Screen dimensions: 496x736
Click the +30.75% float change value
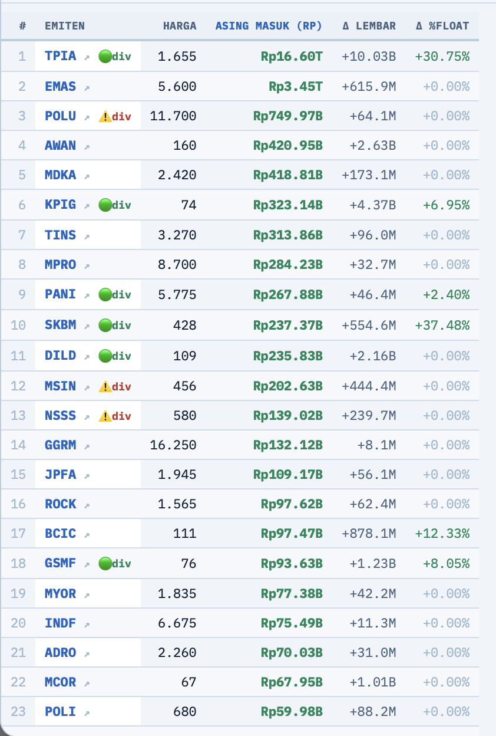[442, 56]
